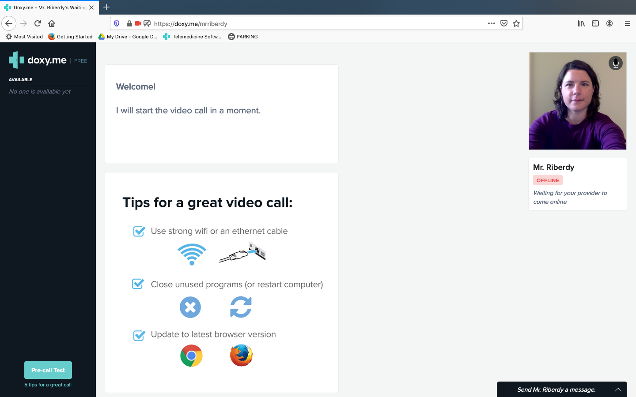Open a new browser tab
Screen dimensions: 636x397
[x=106, y=7]
